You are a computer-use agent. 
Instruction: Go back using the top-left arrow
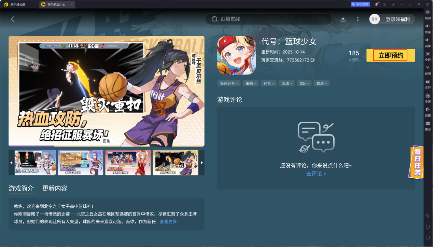(x=13, y=19)
